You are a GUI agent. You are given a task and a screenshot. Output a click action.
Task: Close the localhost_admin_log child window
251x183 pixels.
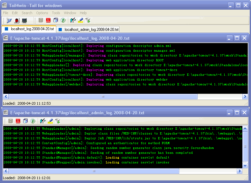245,113
